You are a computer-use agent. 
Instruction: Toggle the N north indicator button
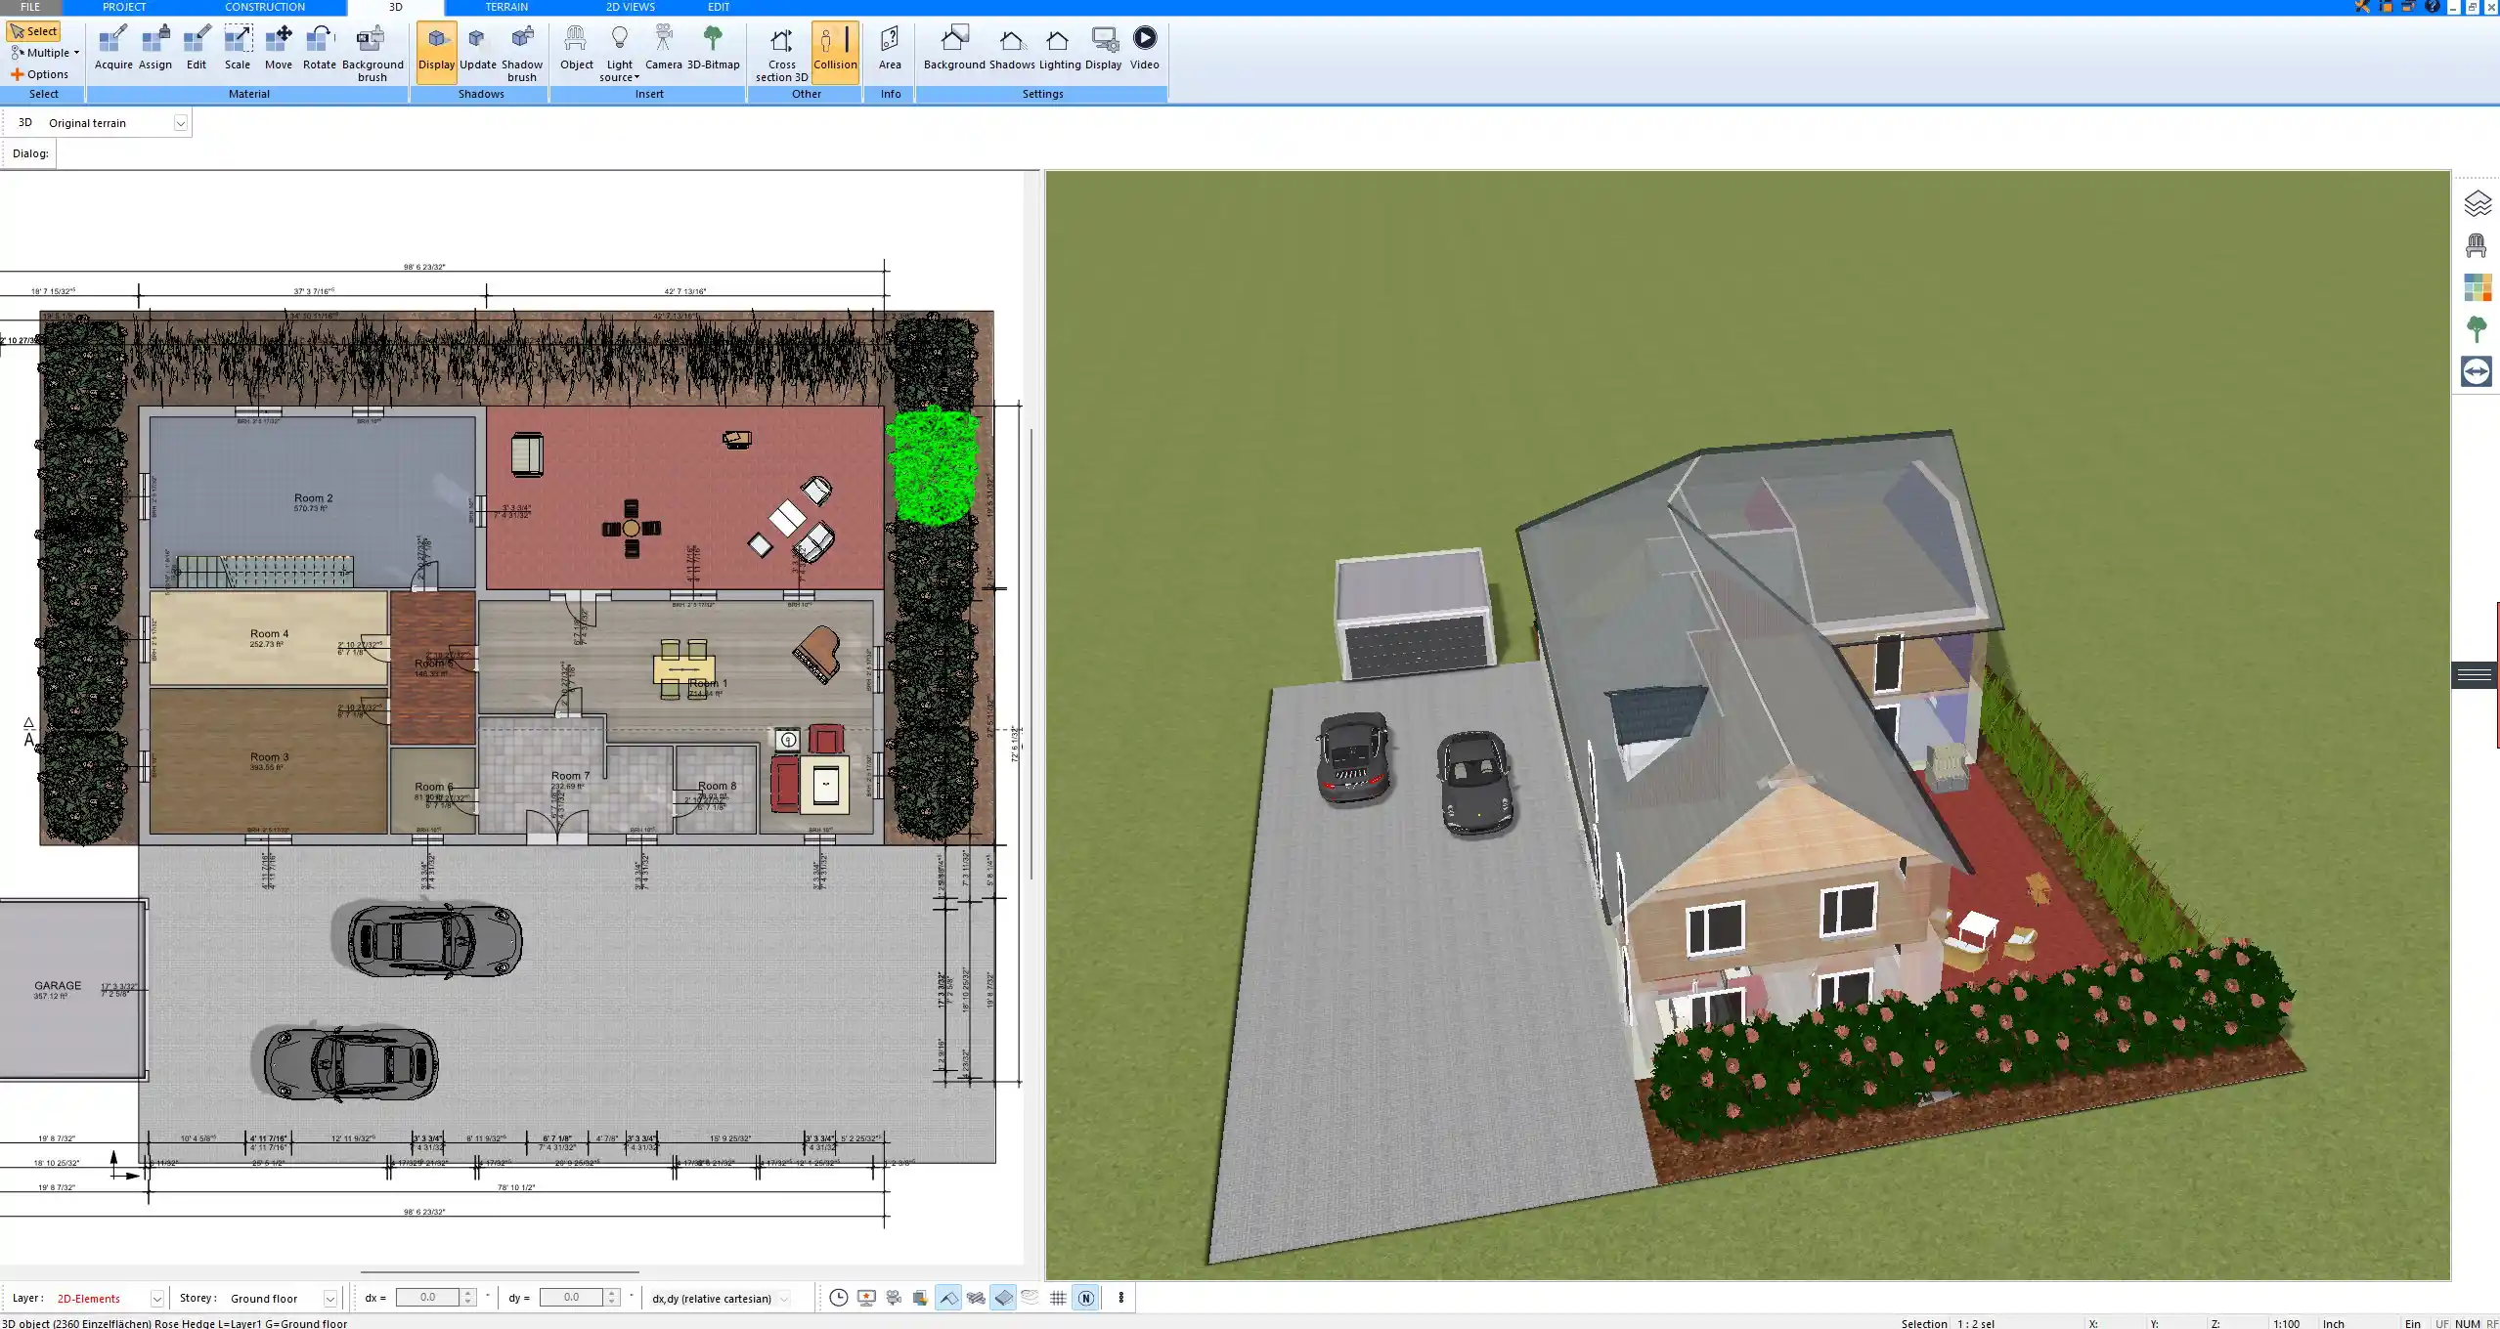[1085, 1298]
